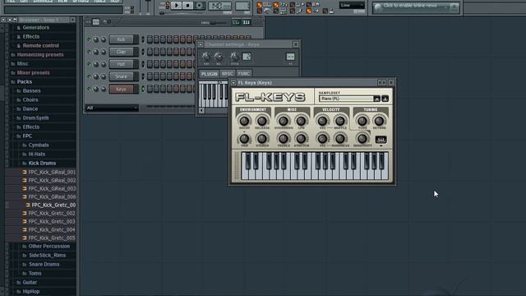Click the Kick channel pan knob
This screenshot has width=526, height=296.
coord(96,39)
